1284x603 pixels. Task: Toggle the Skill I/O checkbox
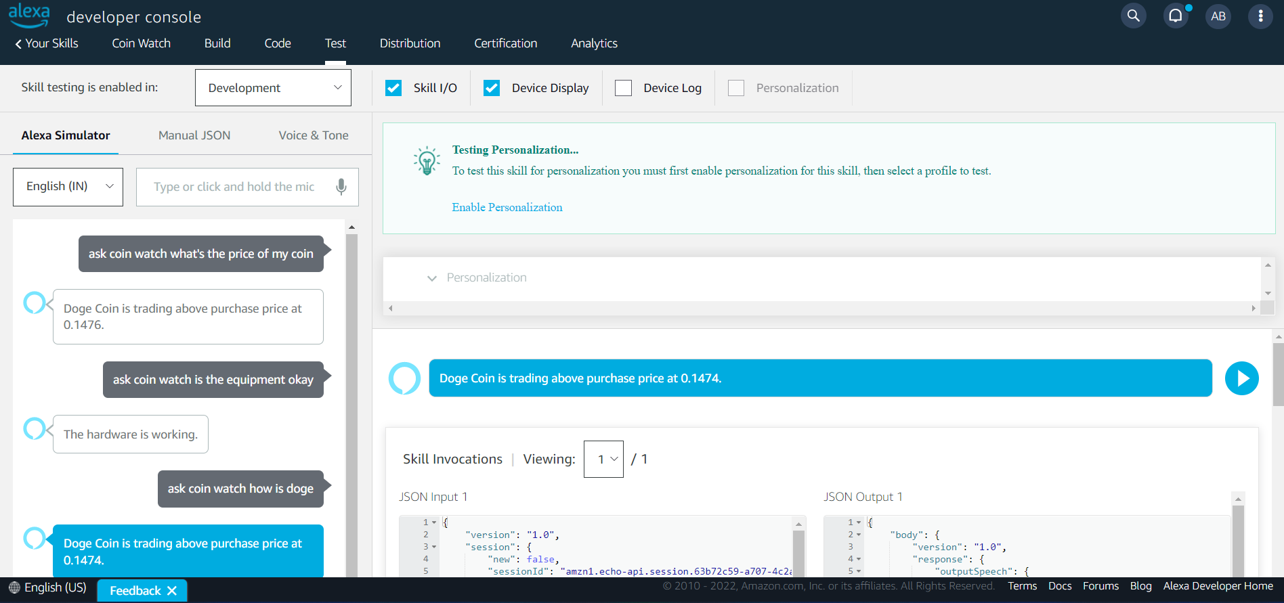pos(393,88)
